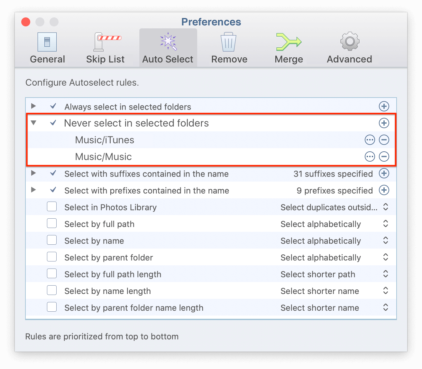Viewport: 422px width, 369px height.
Task: Enable Select in Photos Library checkbox
Action: coord(52,206)
